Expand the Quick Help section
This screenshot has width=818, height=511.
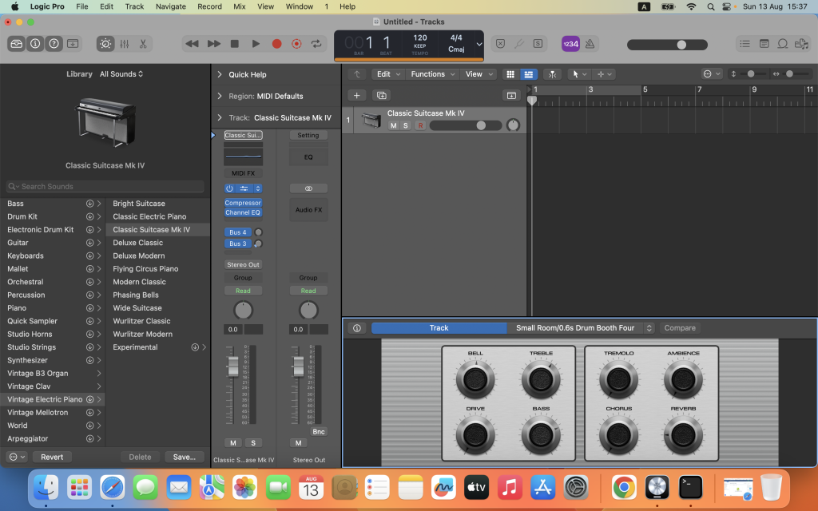[x=220, y=74]
